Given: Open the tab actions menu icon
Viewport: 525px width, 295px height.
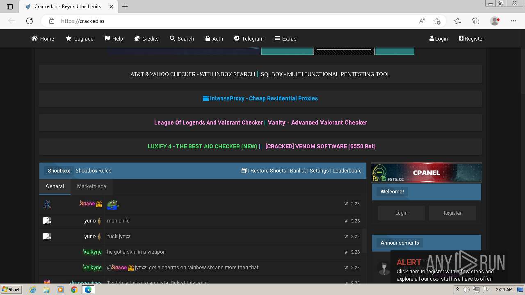Looking at the screenshot, I should [10, 7].
